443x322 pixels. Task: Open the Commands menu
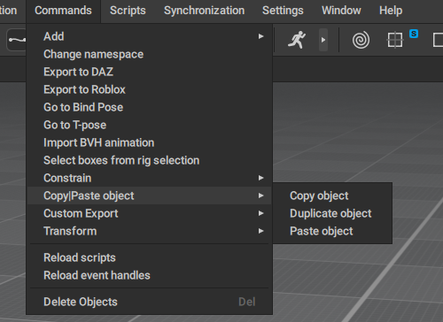(x=63, y=11)
